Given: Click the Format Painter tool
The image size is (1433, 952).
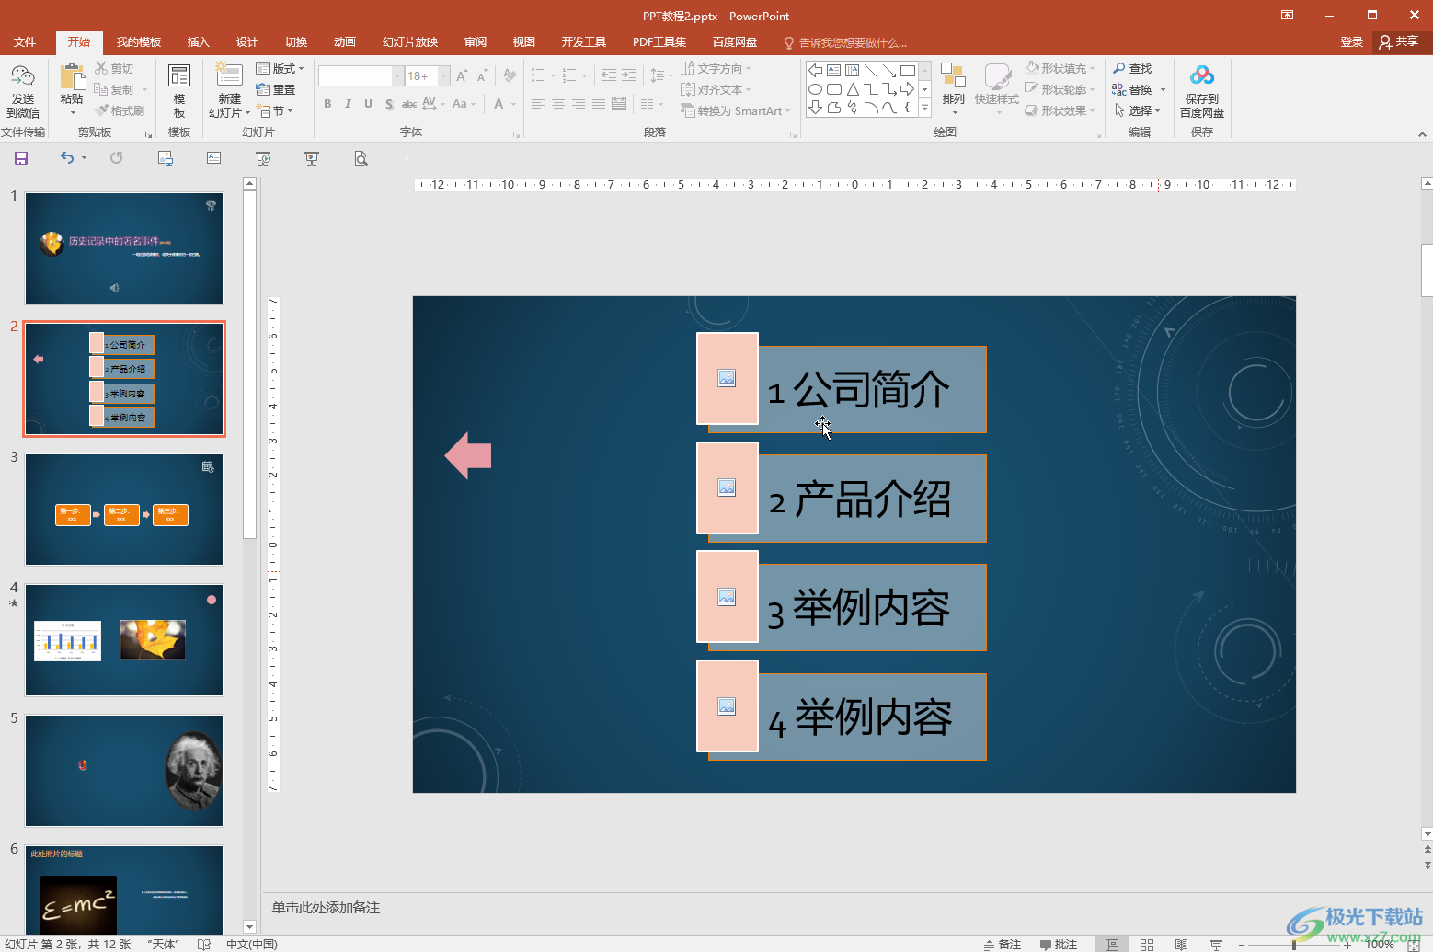Looking at the screenshot, I should 120,110.
